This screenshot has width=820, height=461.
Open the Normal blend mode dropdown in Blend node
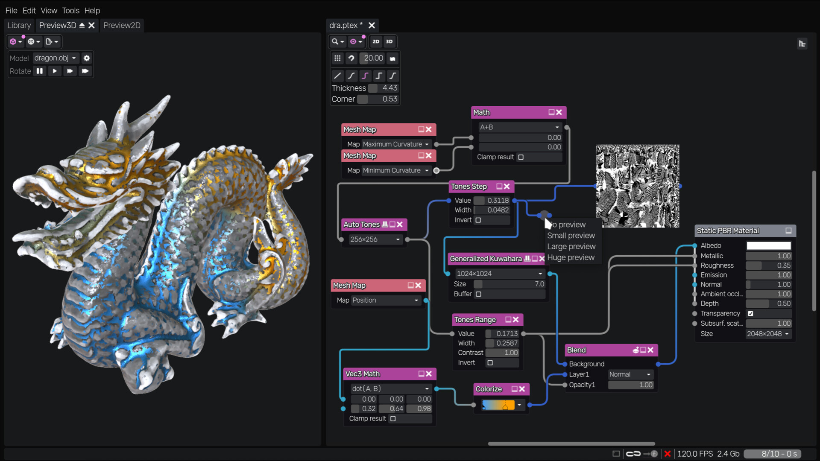pos(630,374)
